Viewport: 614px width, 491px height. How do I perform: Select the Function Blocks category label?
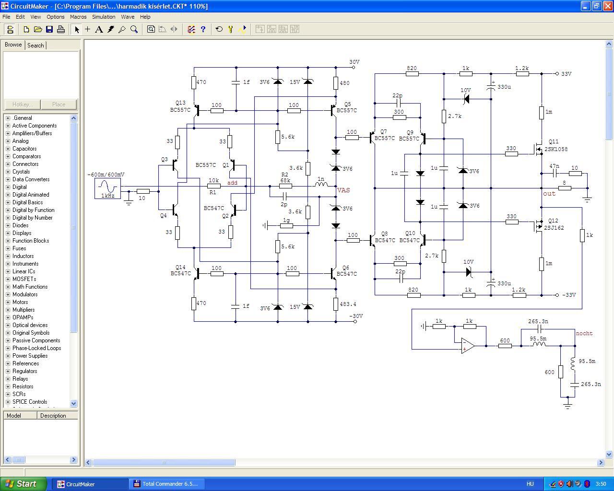click(x=31, y=241)
